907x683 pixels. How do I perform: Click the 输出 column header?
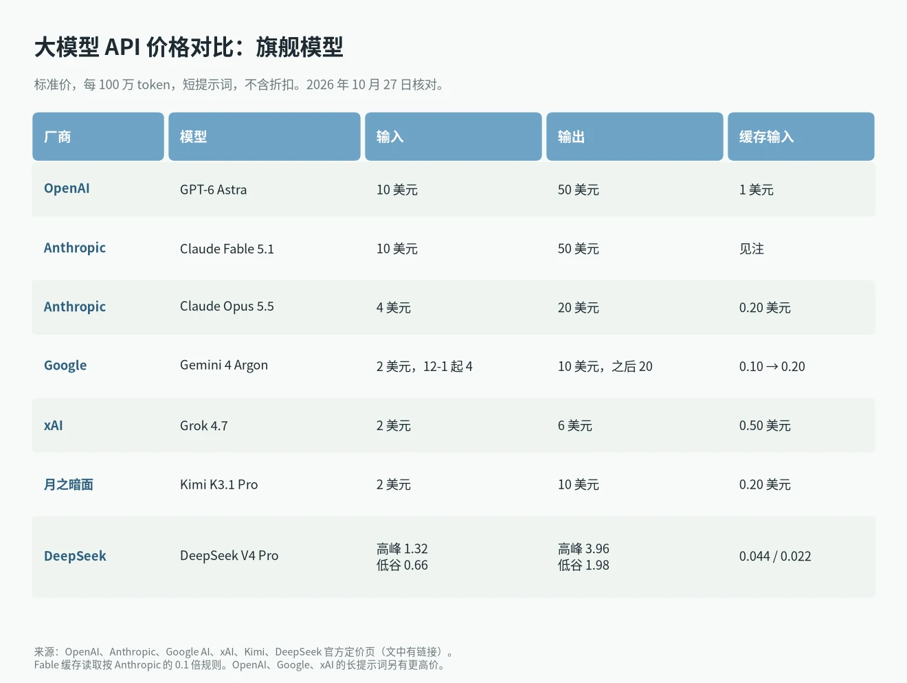pos(635,137)
